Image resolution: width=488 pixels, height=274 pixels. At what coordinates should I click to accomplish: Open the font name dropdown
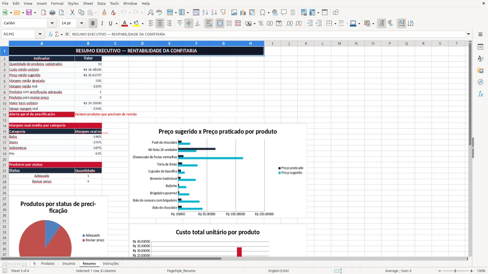click(x=52, y=24)
